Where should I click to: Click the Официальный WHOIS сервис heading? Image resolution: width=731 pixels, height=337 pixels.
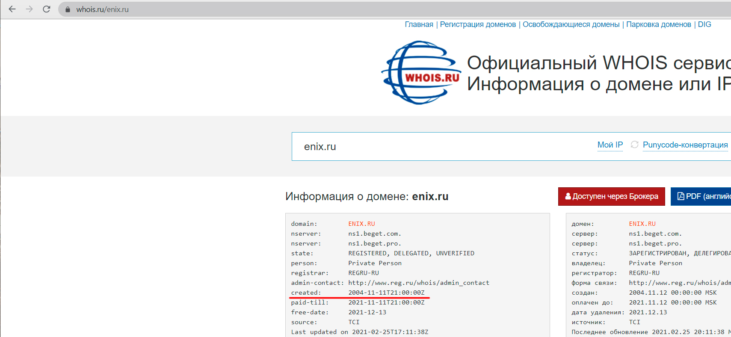click(599, 63)
